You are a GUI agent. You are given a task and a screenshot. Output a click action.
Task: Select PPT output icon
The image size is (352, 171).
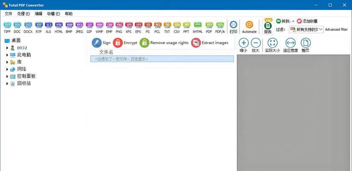pos(186,27)
